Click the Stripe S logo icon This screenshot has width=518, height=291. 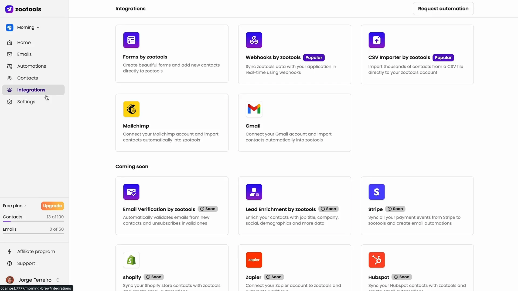[x=377, y=192]
